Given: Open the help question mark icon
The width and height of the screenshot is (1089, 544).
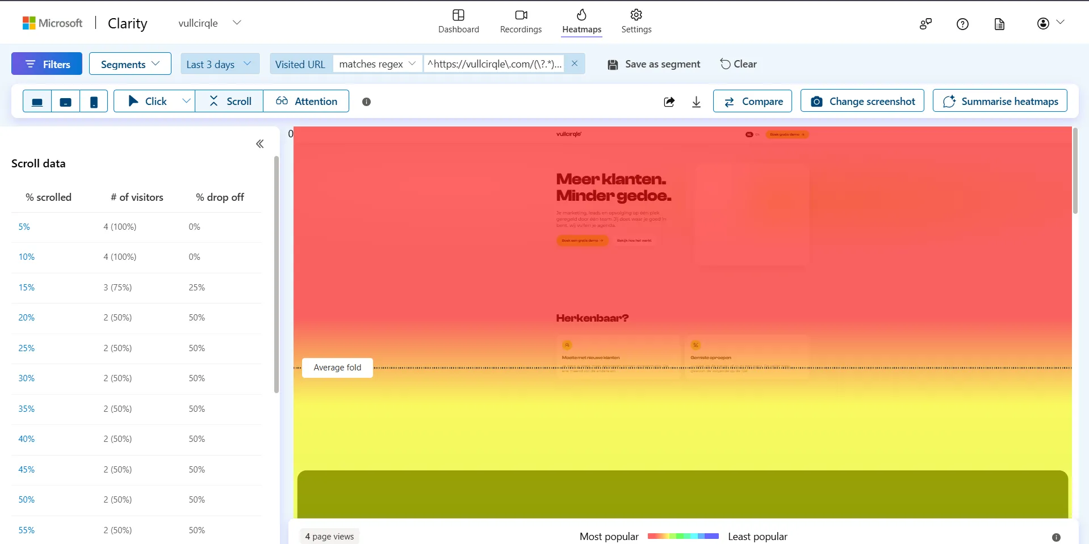Looking at the screenshot, I should (x=962, y=24).
